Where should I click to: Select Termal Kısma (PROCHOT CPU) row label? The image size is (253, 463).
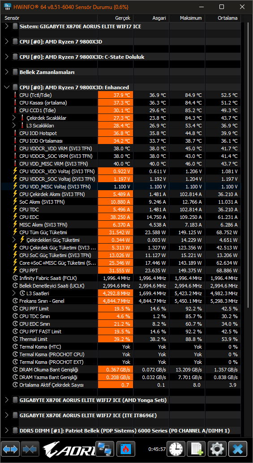(x=51, y=354)
